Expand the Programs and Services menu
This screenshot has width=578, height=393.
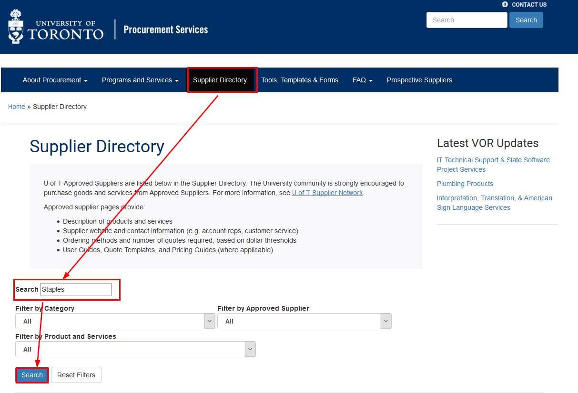[140, 80]
